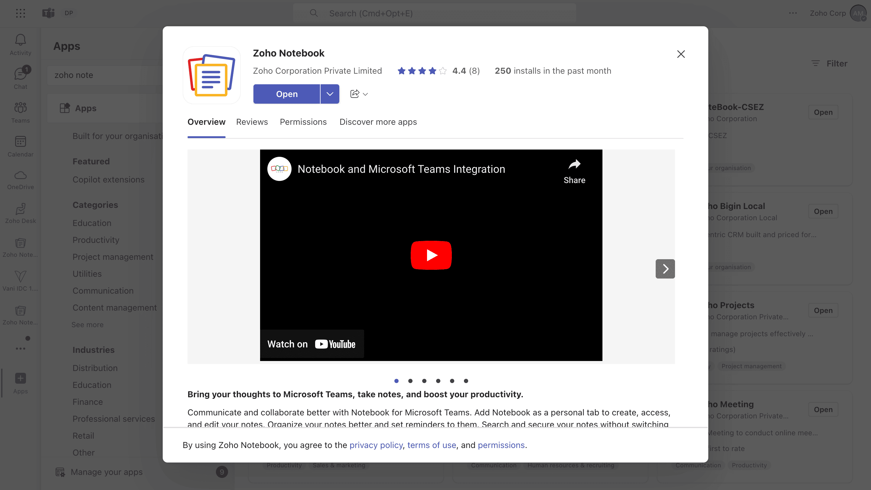Expand the Open button dropdown arrow
This screenshot has height=490, width=871.
tap(330, 94)
